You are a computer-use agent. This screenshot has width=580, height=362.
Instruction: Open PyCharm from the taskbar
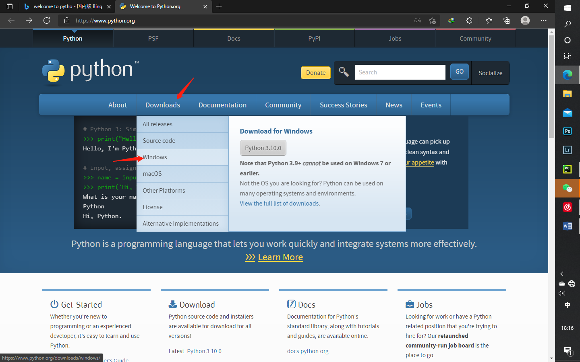click(567, 169)
